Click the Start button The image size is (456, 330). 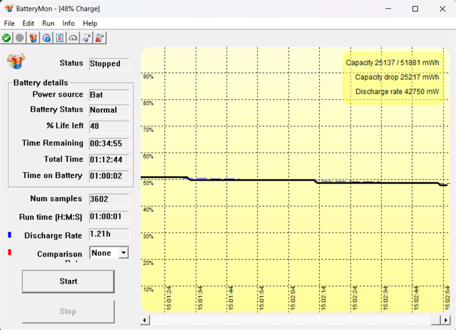point(68,281)
